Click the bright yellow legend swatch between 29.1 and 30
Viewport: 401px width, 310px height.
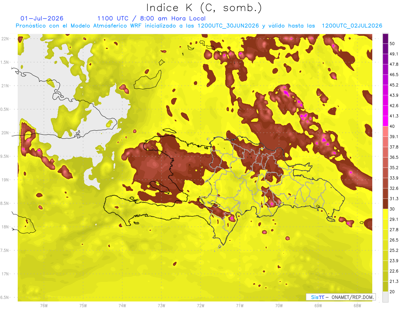coord(385,214)
